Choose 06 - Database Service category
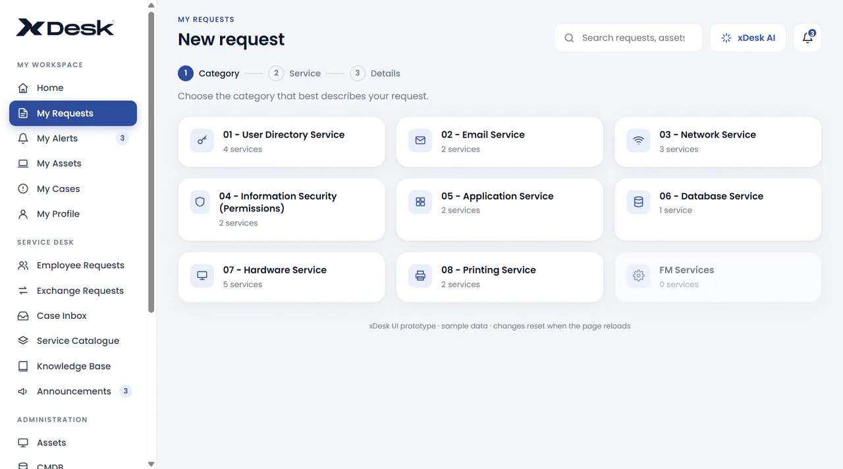Image resolution: width=843 pixels, height=469 pixels. tap(718, 209)
